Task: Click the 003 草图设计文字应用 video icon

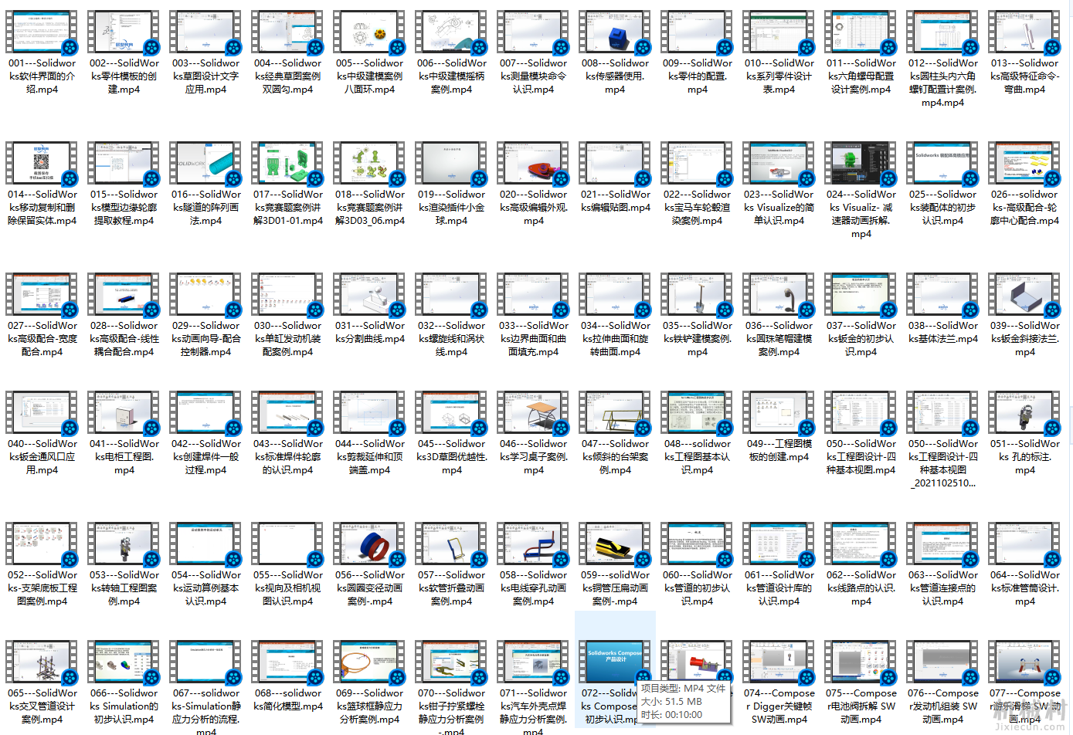Action: click(205, 32)
